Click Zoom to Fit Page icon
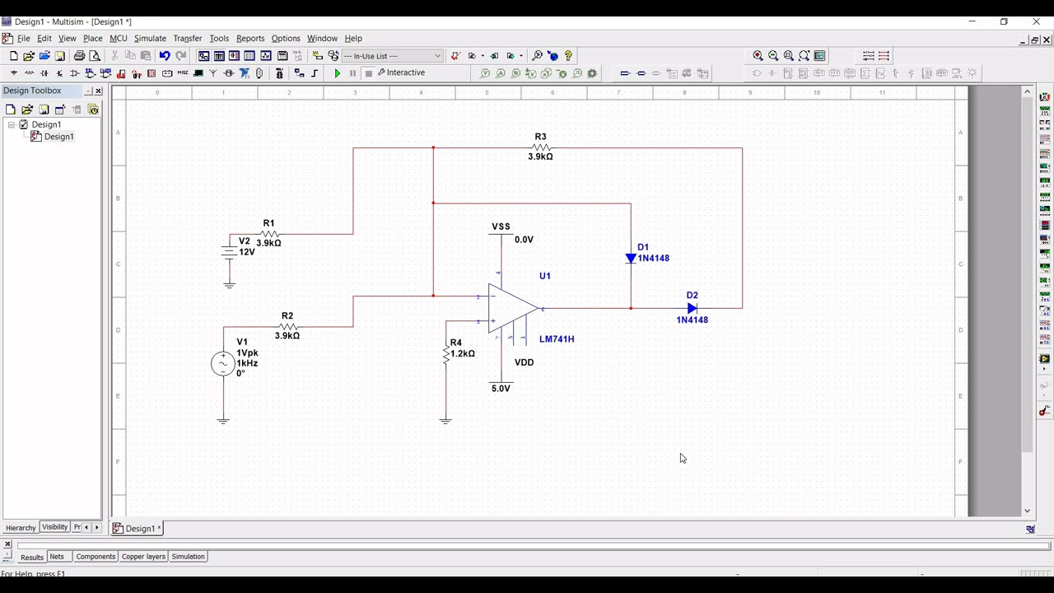Screen dimensions: 1054x593 [804, 56]
